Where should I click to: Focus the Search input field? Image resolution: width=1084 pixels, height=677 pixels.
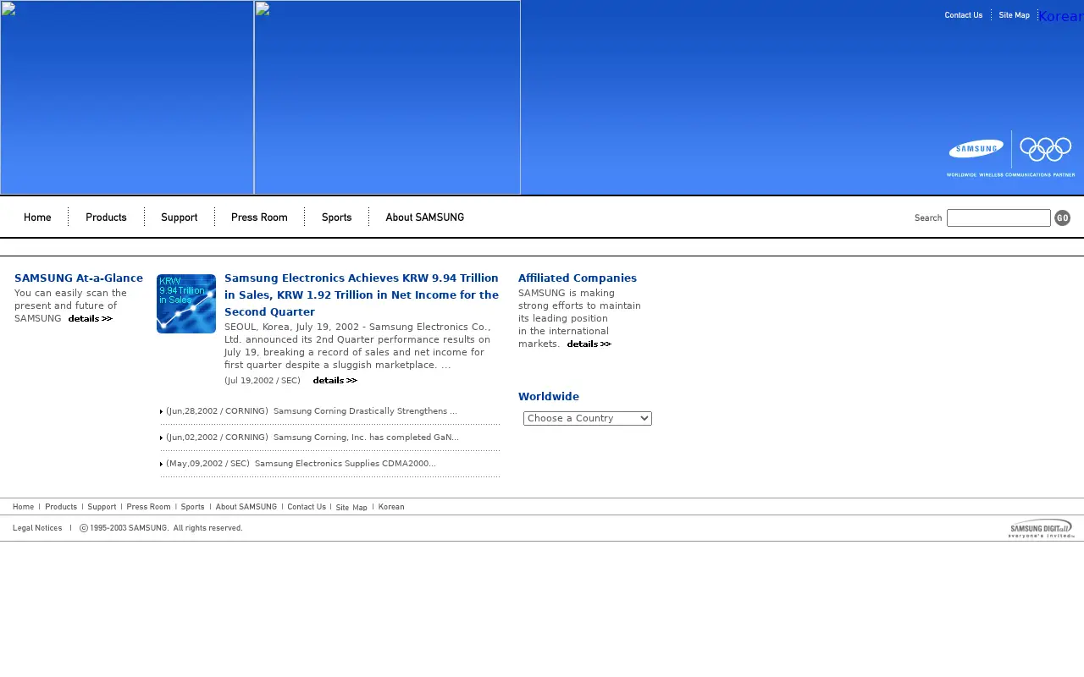point(998,218)
